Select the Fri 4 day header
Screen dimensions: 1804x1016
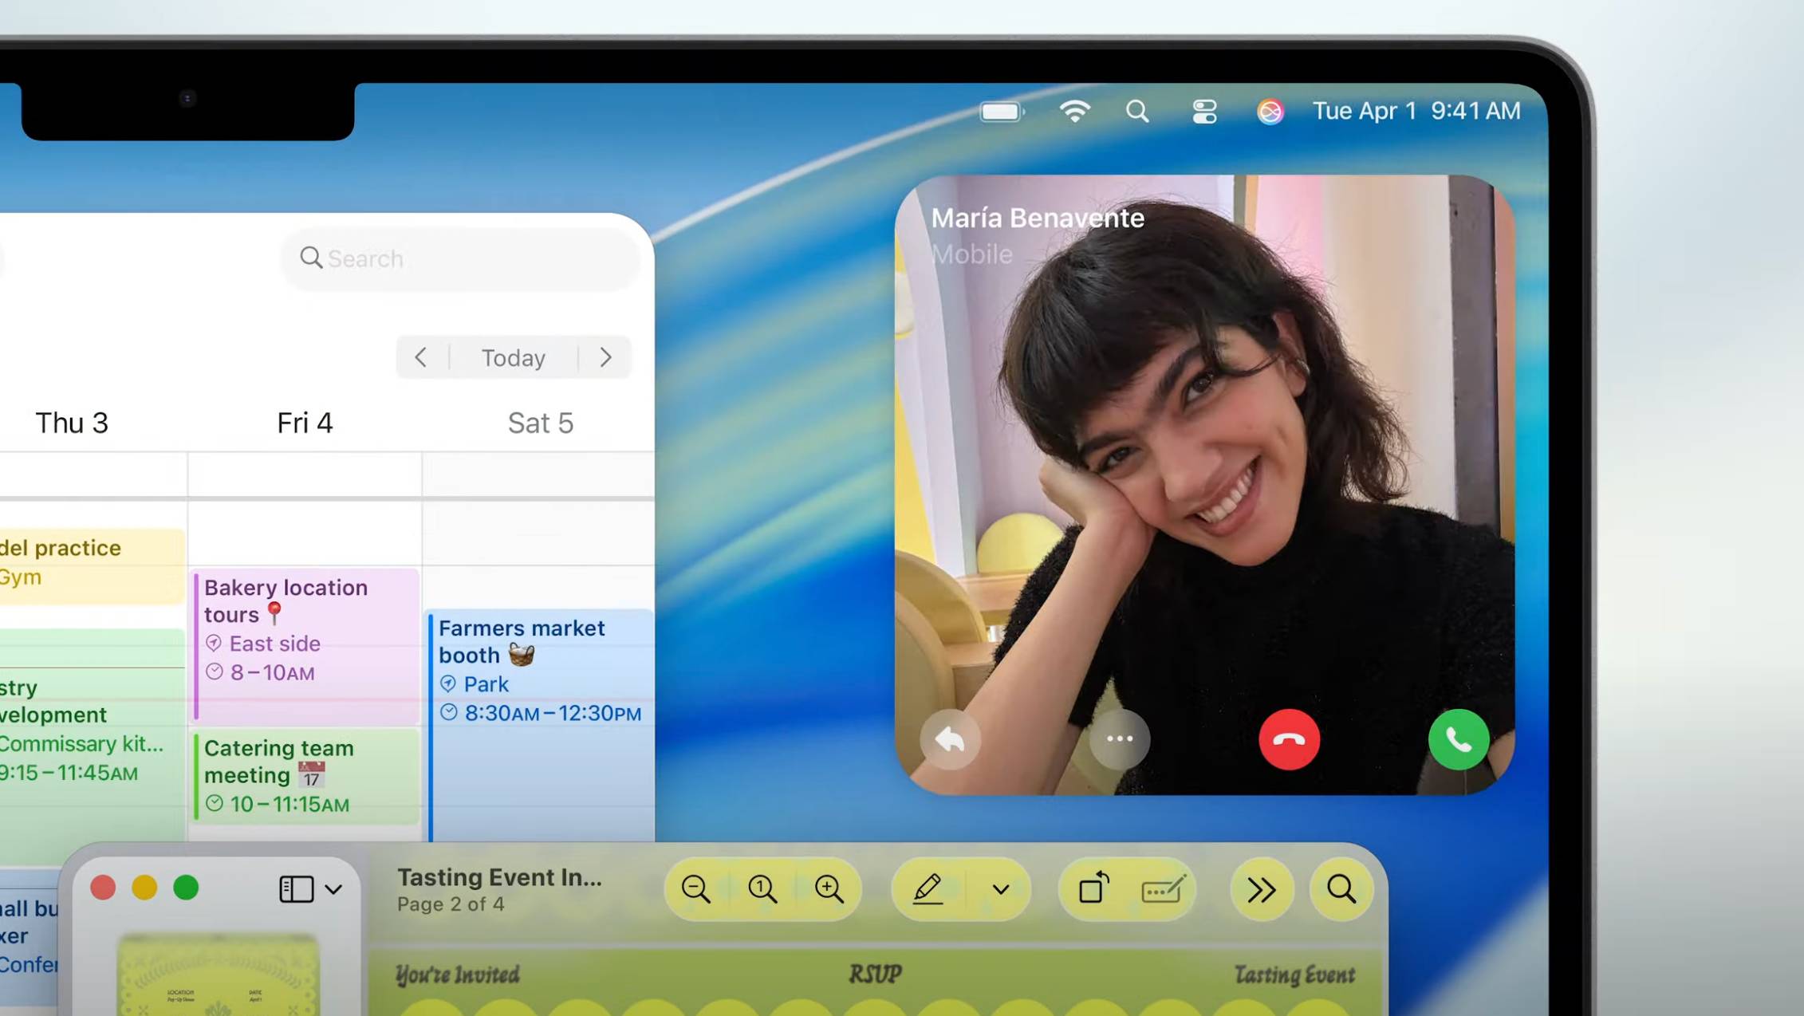click(x=305, y=423)
